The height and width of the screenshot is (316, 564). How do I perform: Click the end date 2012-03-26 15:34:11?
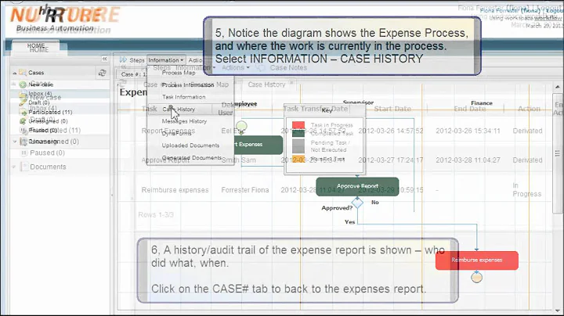tap(468, 131)
